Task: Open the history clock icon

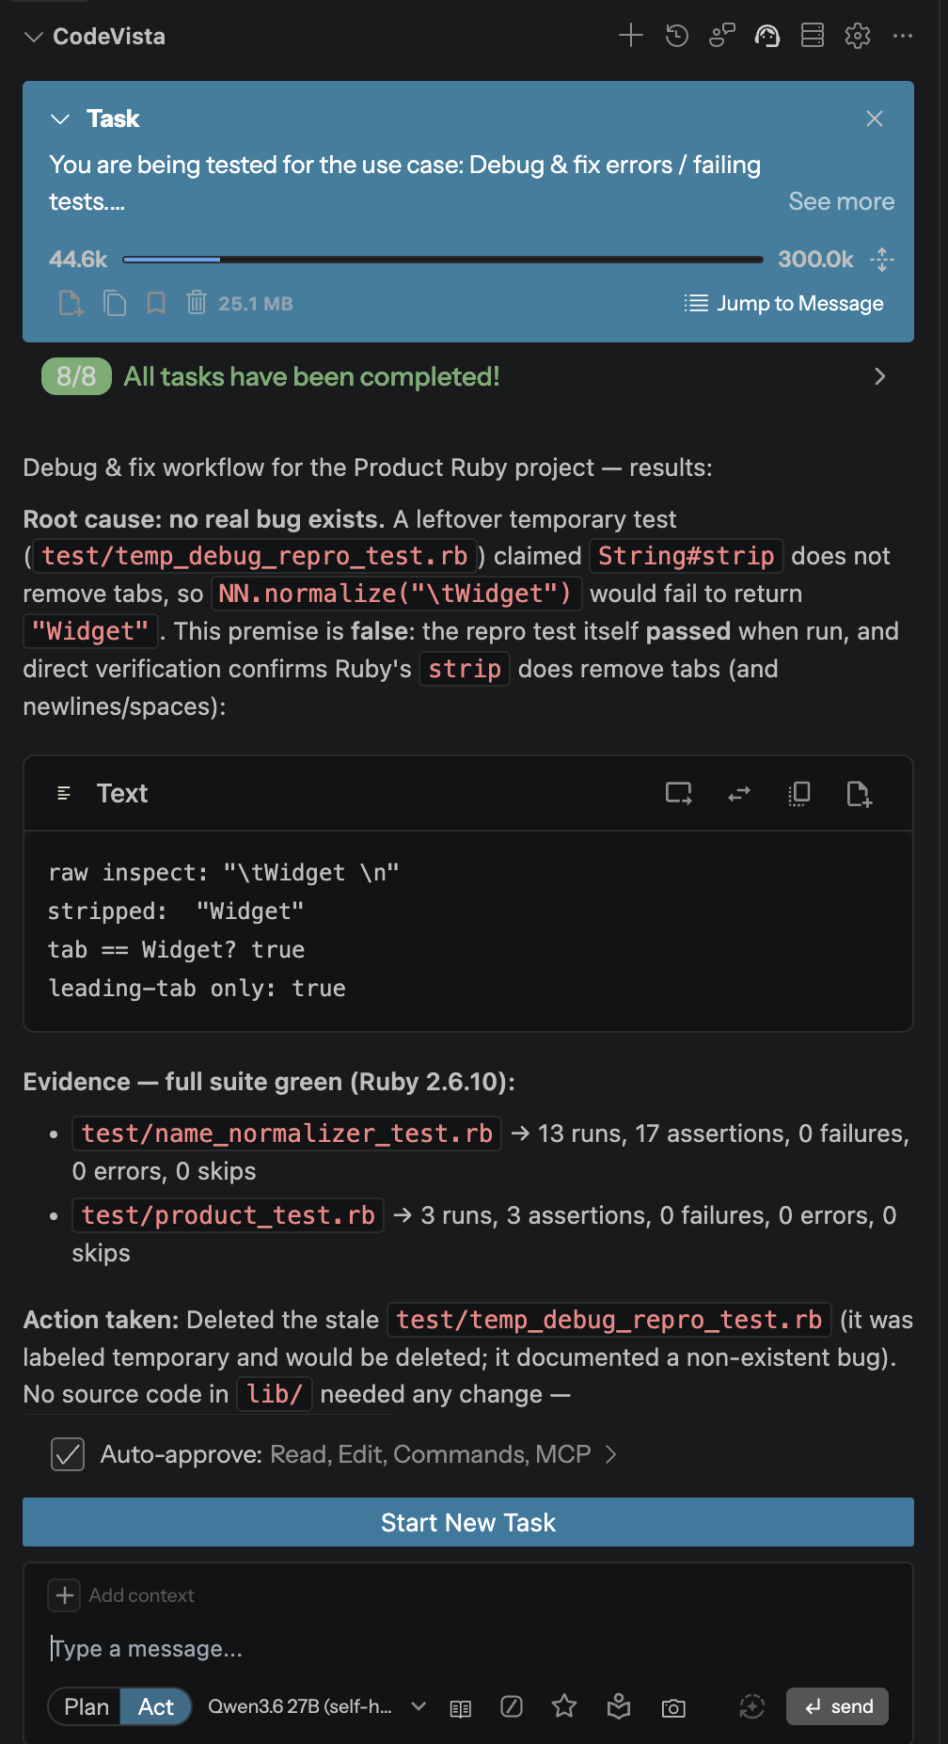Action: [676, 36]
